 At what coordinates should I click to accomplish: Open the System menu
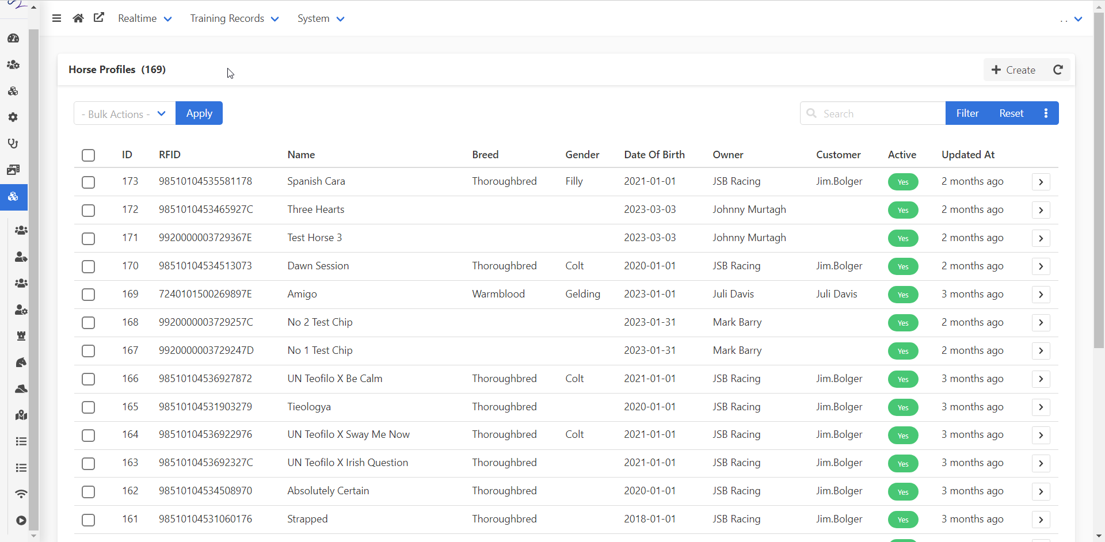pos(320,18)
